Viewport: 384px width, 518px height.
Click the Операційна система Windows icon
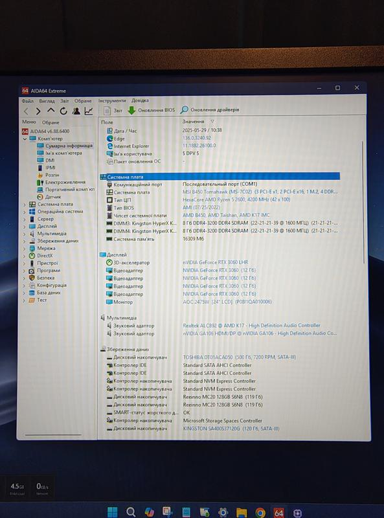click(32, 212)
